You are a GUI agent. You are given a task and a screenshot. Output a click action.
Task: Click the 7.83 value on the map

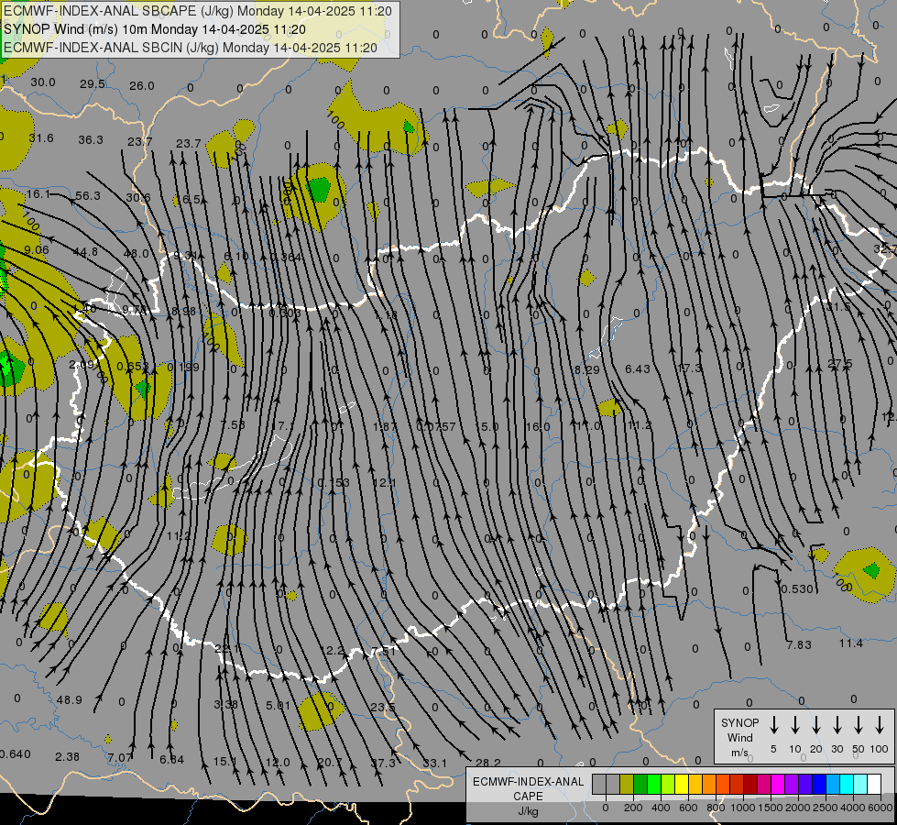coord(799,644)
